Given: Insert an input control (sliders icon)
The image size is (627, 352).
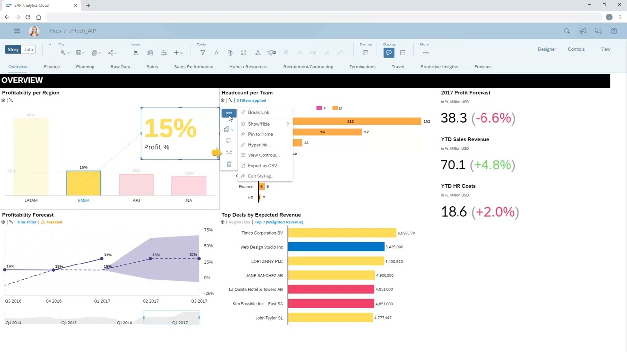Looking at the screenshot, I should (164, 53).
